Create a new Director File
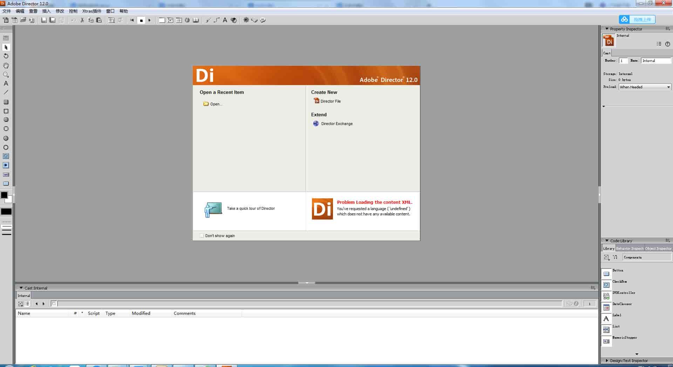This screenshot has width=673, height=367. click(330, 101)
